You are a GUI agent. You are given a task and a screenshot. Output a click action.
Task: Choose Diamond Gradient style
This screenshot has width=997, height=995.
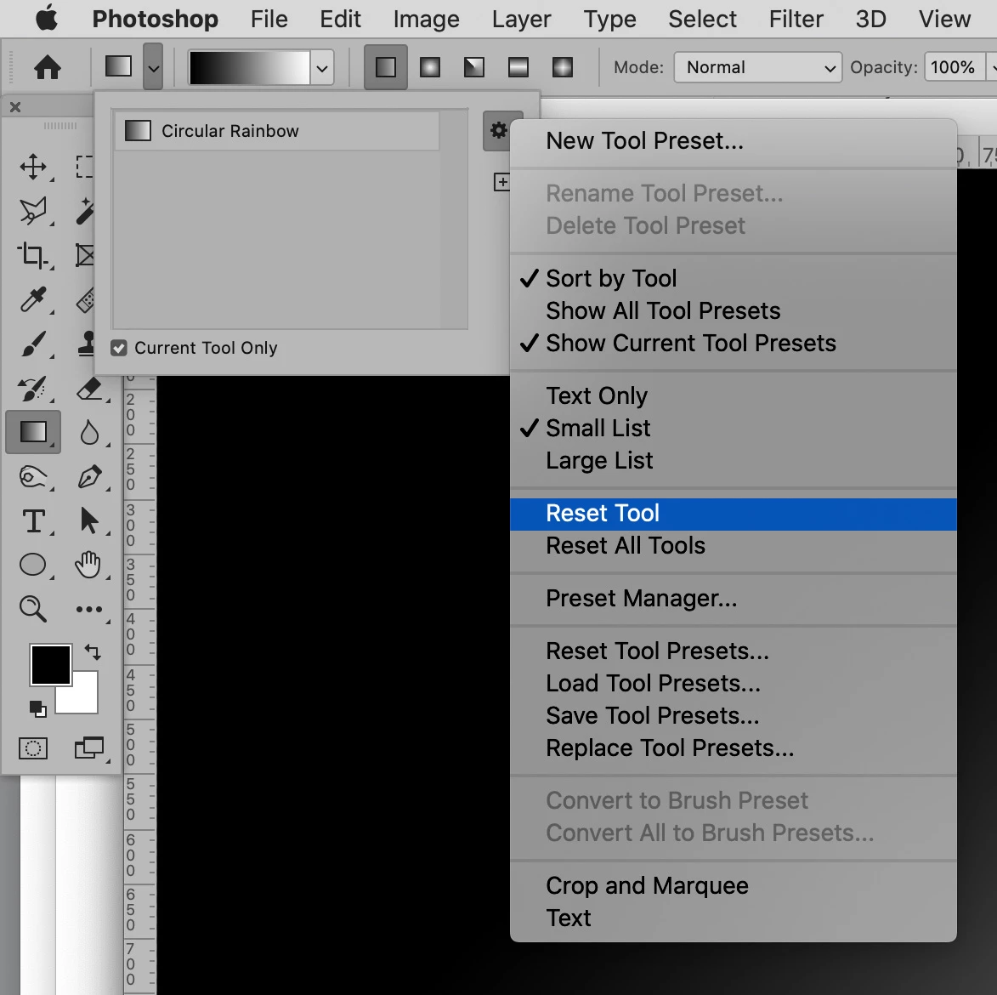coord(563,67)
